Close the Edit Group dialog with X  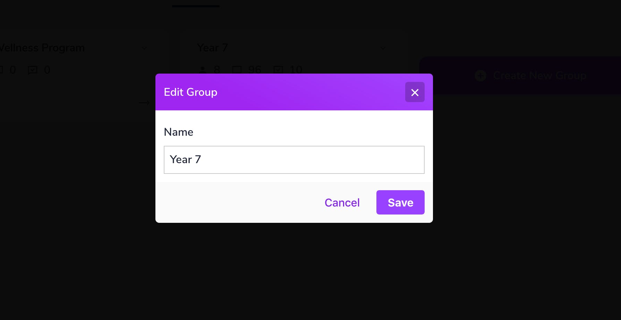[415, 92]
